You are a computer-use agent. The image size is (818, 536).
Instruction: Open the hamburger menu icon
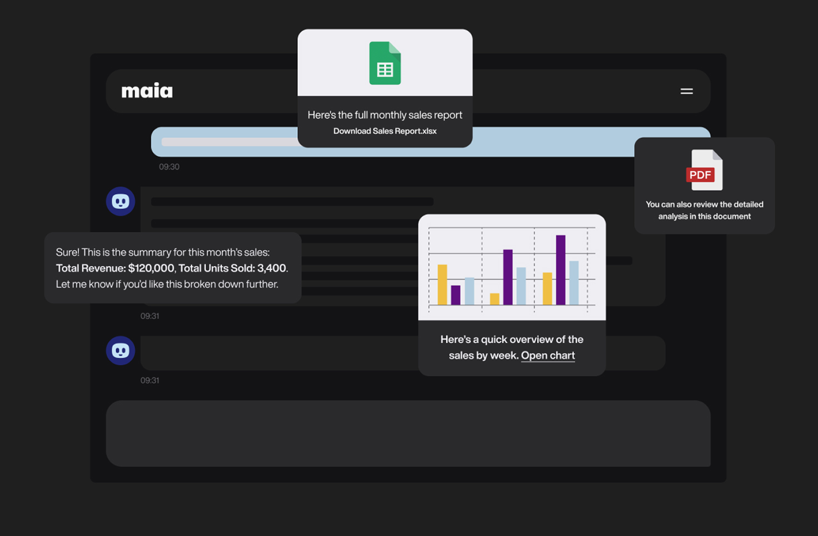[x=686, y=91]
